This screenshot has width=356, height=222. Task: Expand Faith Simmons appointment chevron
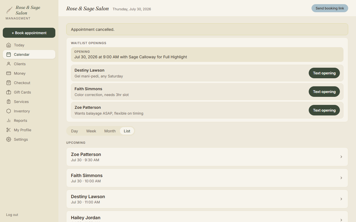(341, 178)
